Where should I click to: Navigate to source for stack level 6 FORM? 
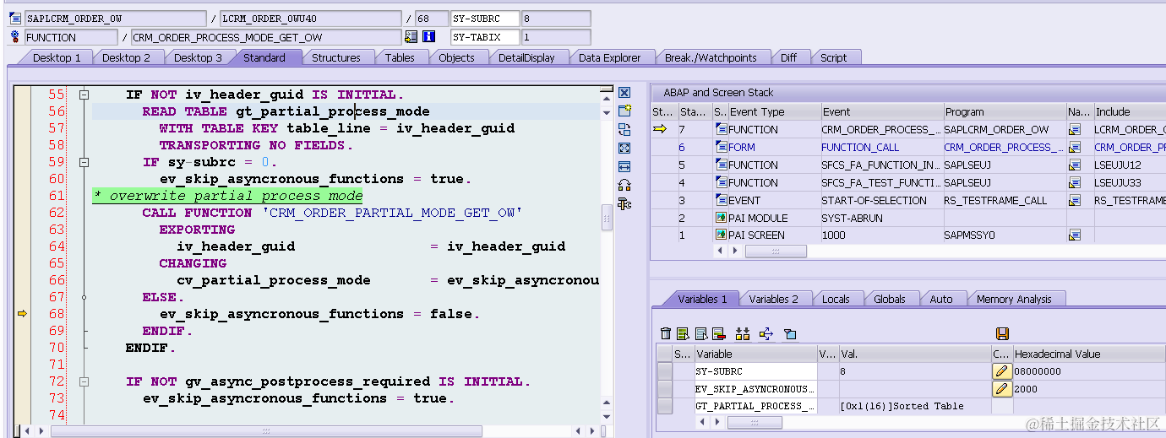(x=1075, y=147)
